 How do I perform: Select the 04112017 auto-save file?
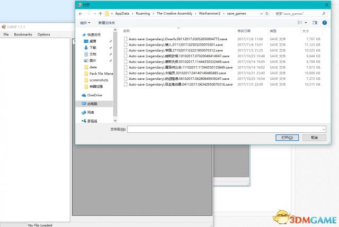(181, 85)
